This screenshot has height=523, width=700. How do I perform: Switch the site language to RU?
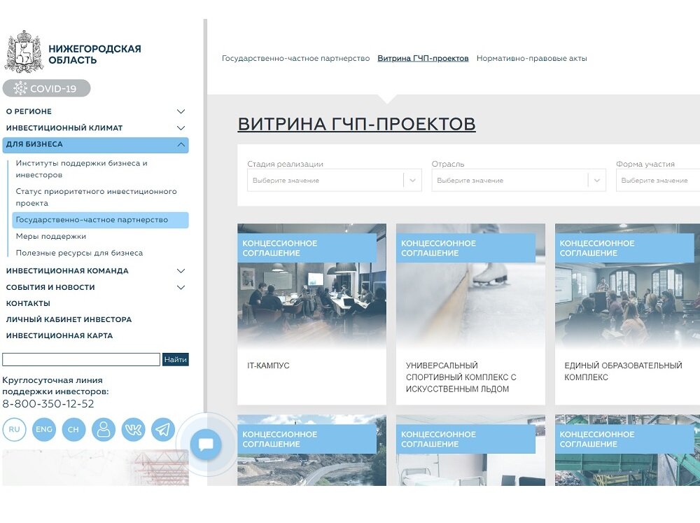[x=14, y=429]
